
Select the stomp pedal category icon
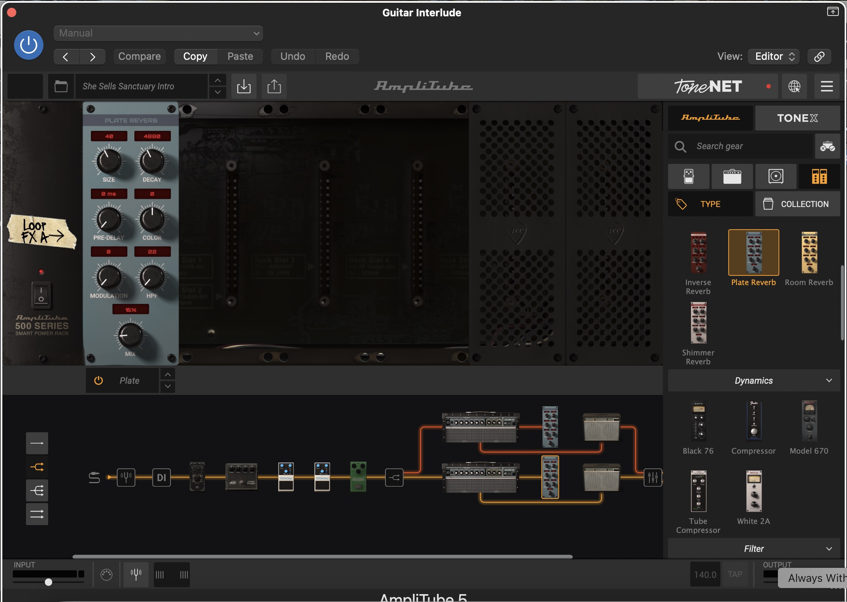pos(689,176)
